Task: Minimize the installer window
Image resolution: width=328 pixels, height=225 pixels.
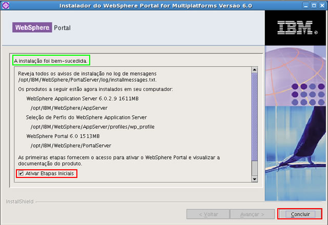Action: coord(306,6)
